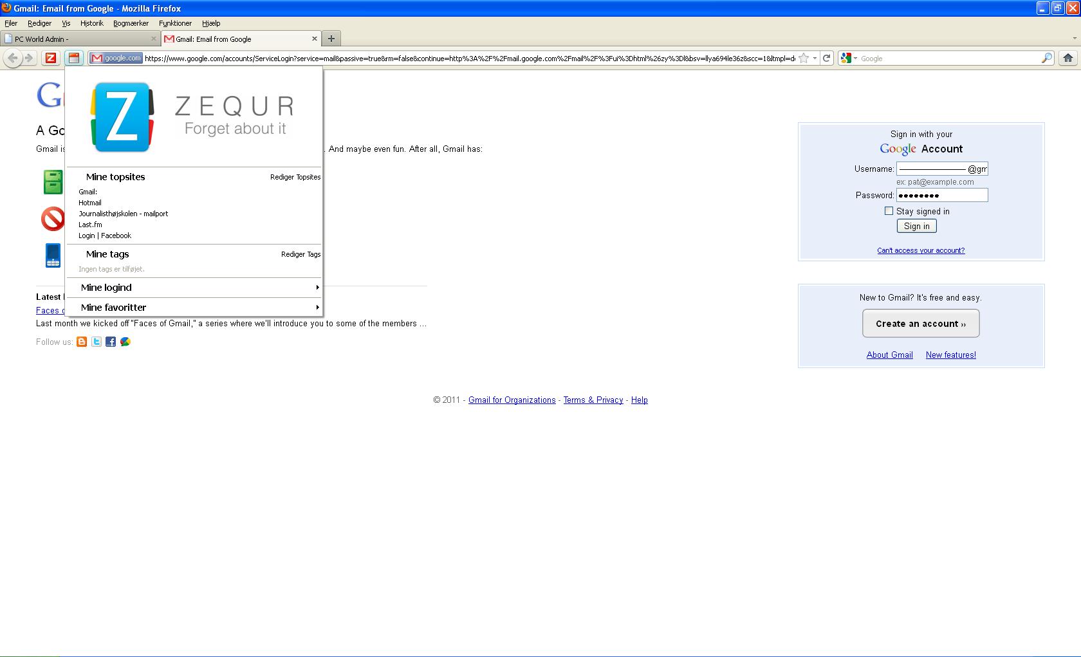The image size is (1081, 657).
Task: Open the Rediger menu
Action: point(39,23)
